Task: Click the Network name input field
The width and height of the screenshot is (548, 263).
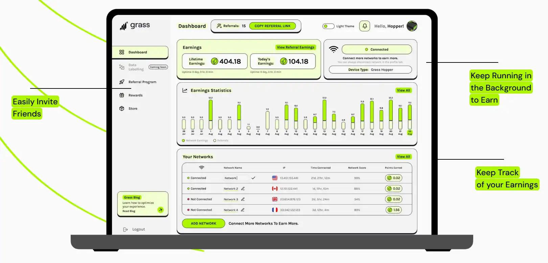Action: [x=236, y=178]
